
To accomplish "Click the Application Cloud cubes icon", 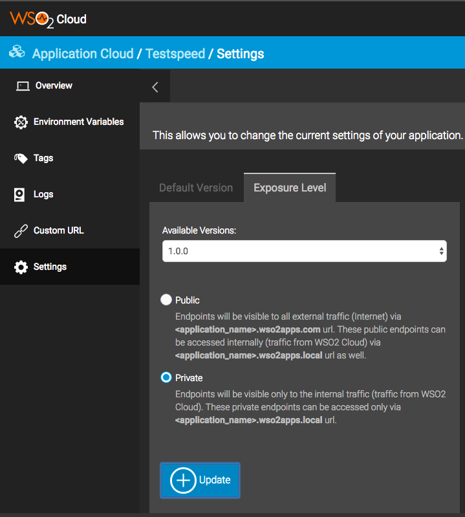I will [17, 53].
